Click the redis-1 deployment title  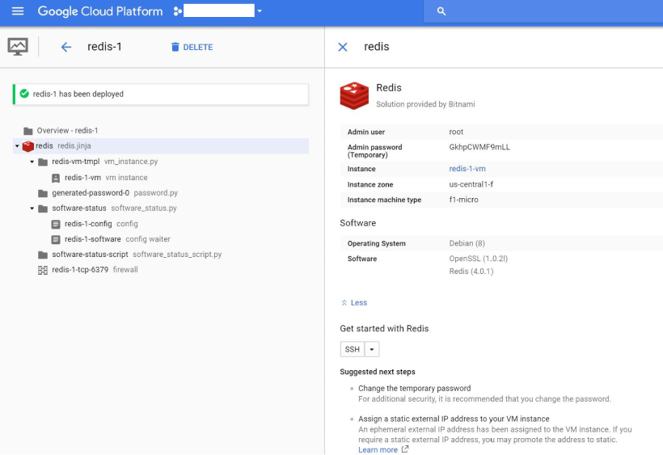(x=104, y=47)
